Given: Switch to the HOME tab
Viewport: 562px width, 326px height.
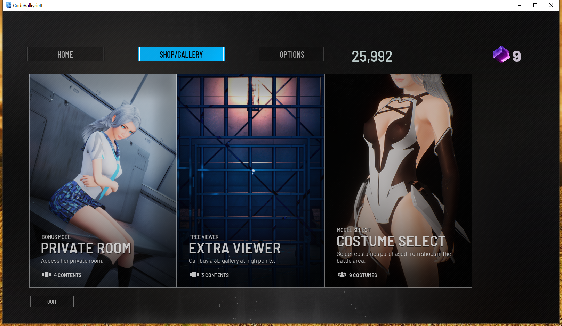Looking at the screenshot, I should point(65,55).
